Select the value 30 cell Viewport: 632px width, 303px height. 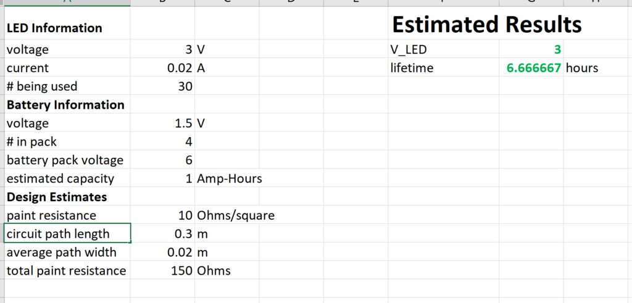coord(162,86)
